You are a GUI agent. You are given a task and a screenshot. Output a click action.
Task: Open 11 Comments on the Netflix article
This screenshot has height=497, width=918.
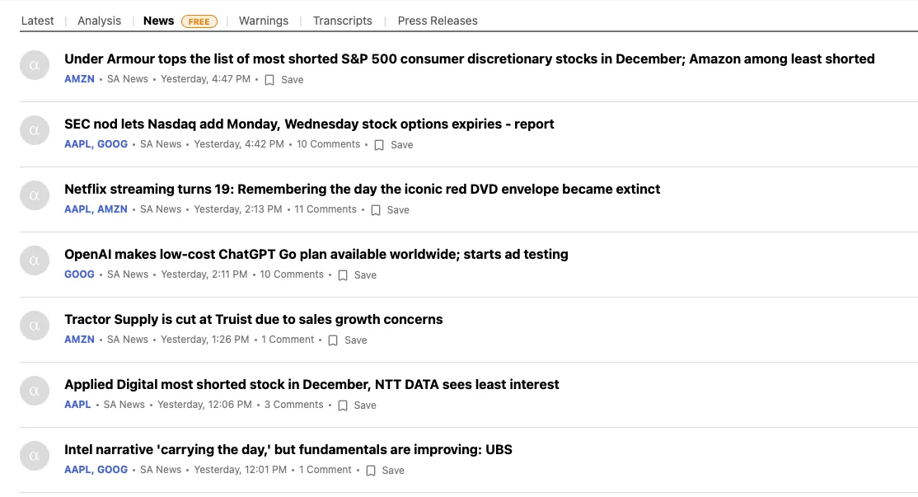(x=326, y=209)
